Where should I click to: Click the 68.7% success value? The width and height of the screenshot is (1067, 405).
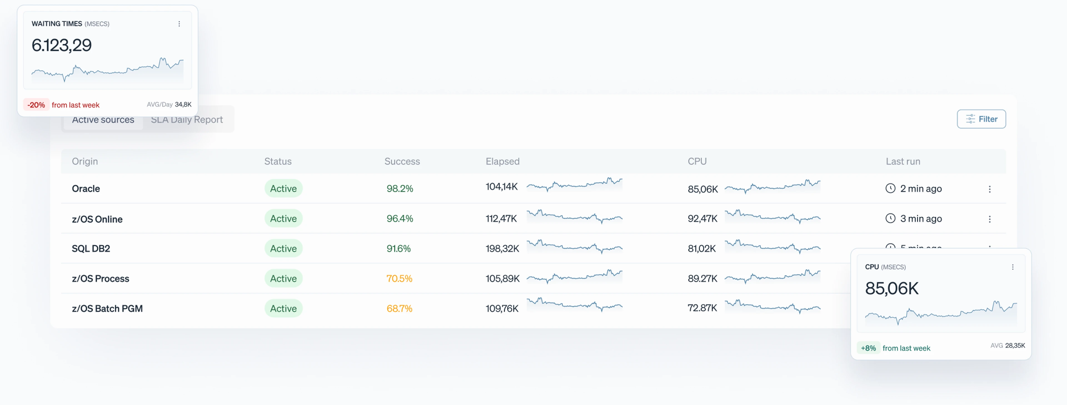coord(399,309)
